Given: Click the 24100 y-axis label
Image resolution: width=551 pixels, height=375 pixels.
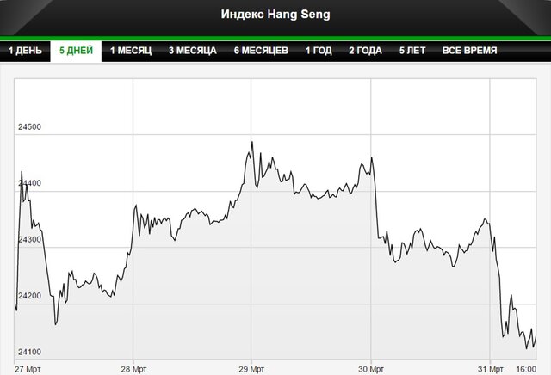Looking at the screenshot, I should (x=29, y=353).
